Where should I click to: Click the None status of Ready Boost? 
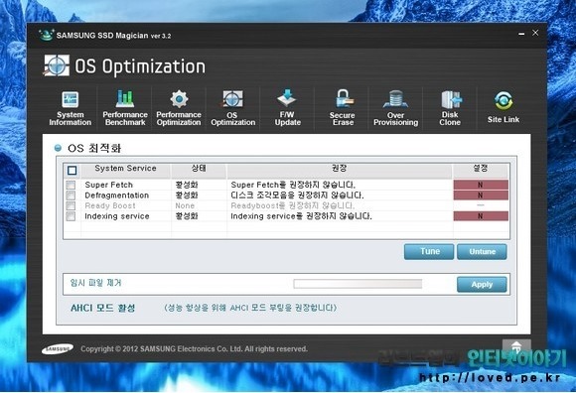tap(185, 205)
